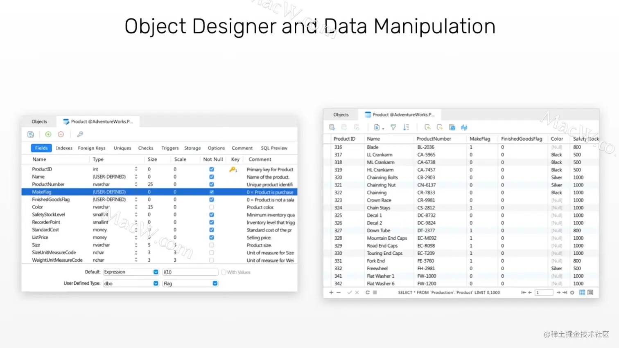Switch to the Indexes tab

click(64, 148)
